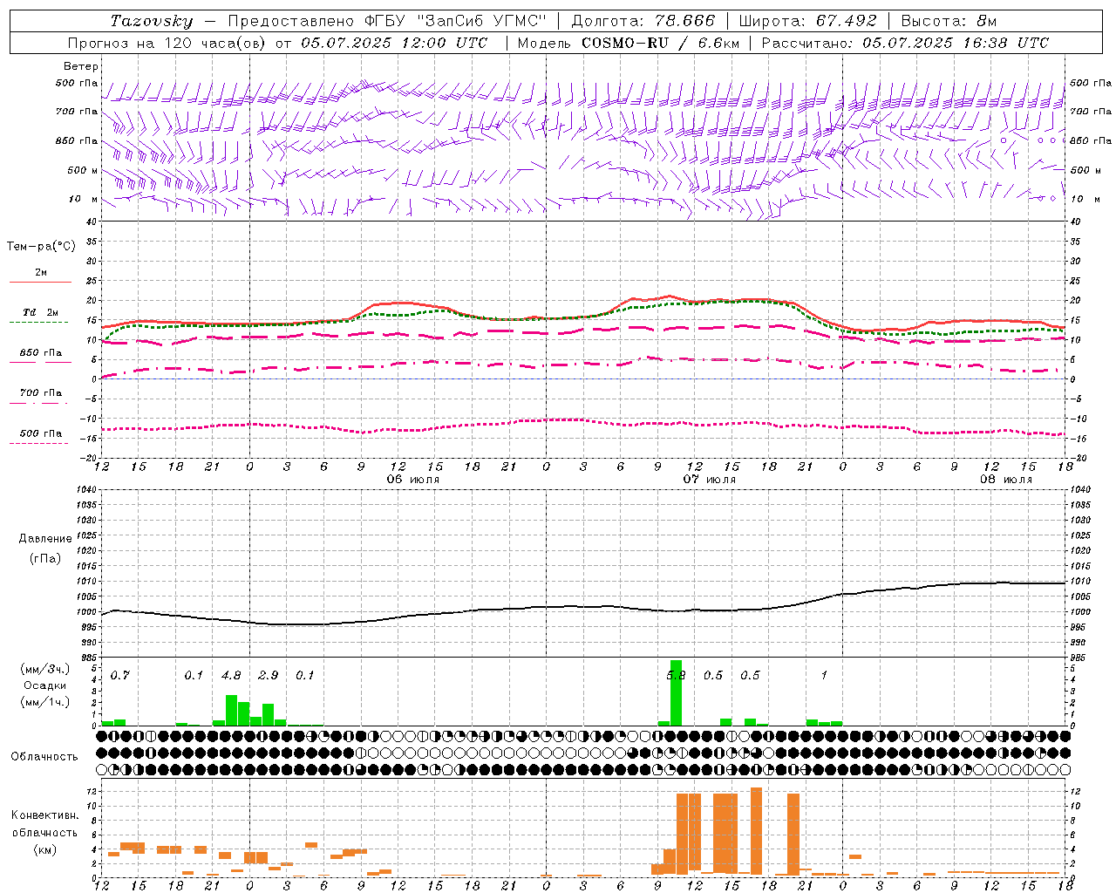Image resolution: width=1116 pixels, height=893 pixels.
Task: Click the '(км)' unit under convective cloudiness
Action: coord(45,849)
